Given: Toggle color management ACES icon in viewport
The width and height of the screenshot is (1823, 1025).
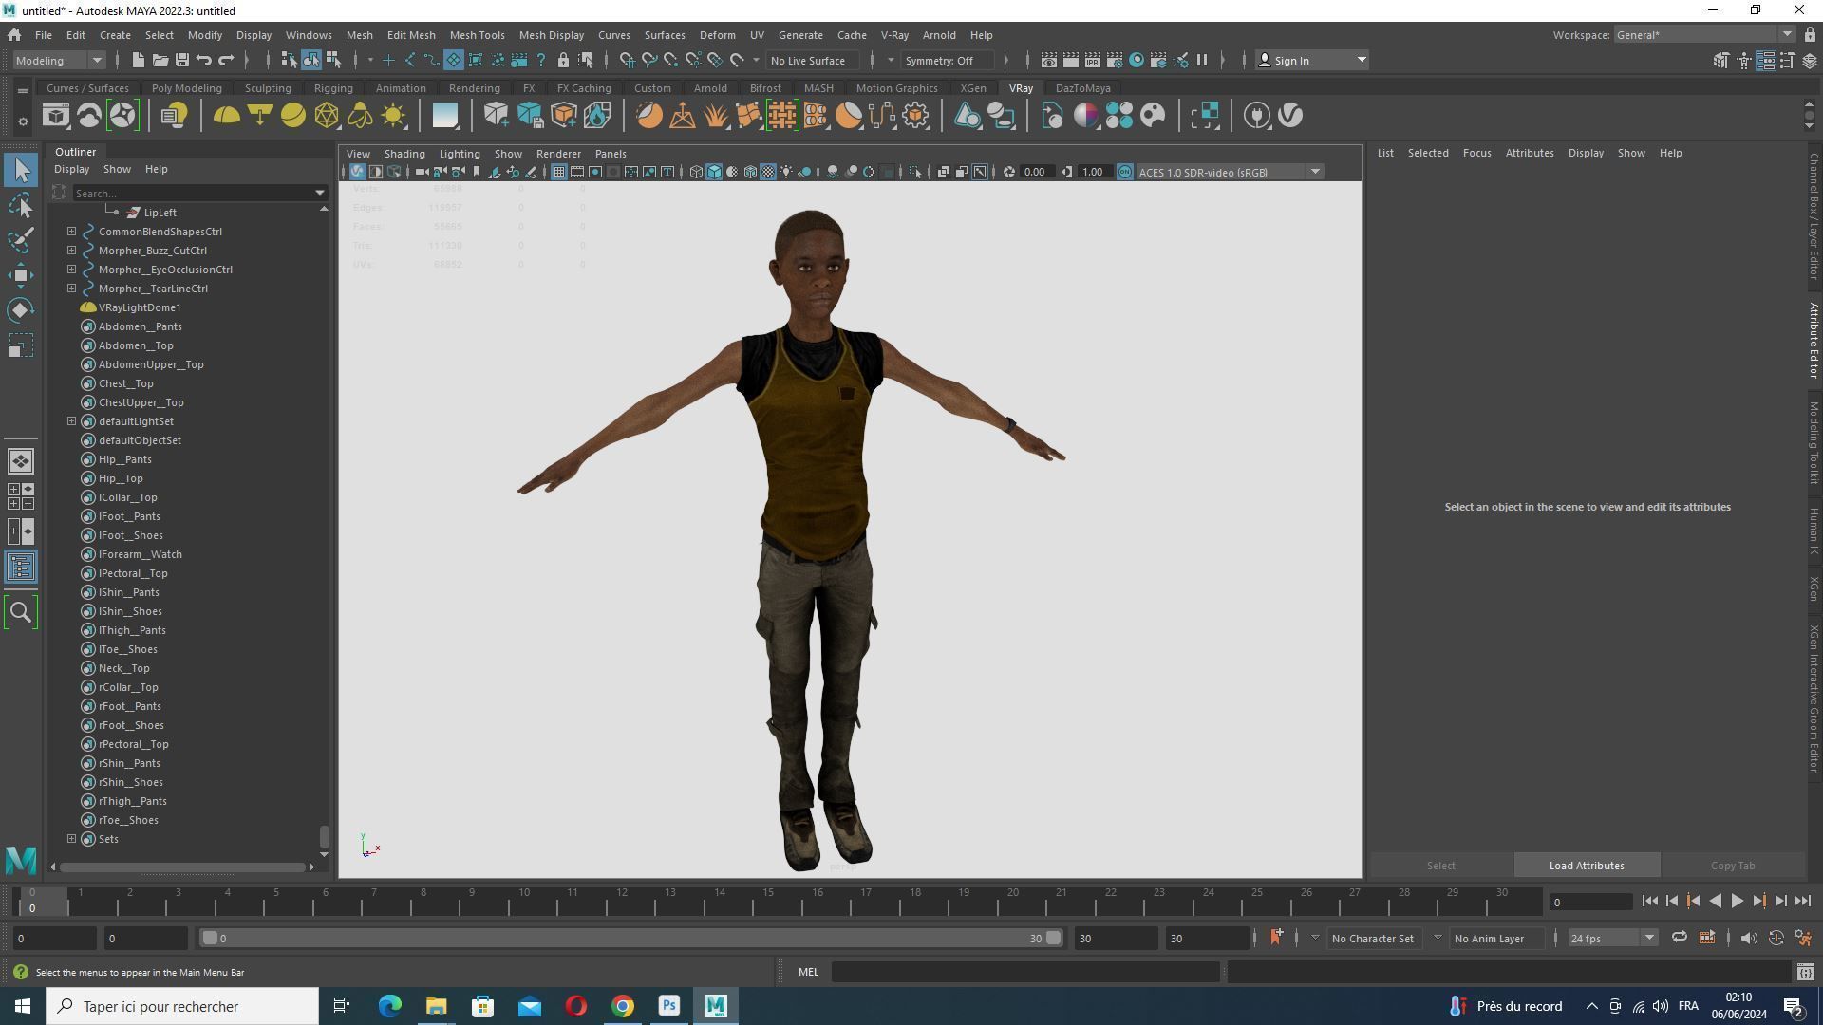Looking at the screenshot, I should click(1125, 172).
